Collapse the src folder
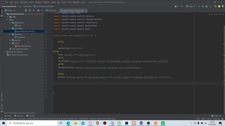The height and width of the screenshot is (126, 225). point(7,20)
